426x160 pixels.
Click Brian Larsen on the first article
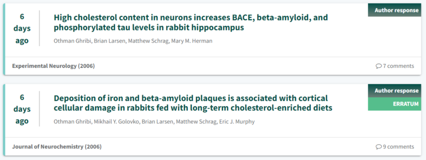point(109,41)
